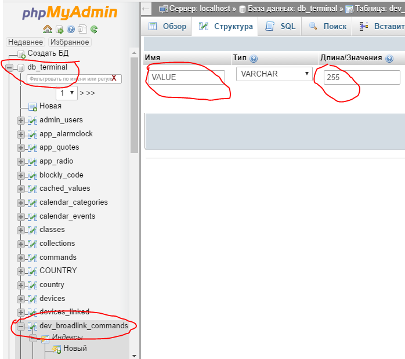
Task: Click structure icon of app_alarmclock table
Action: (32, 134)
